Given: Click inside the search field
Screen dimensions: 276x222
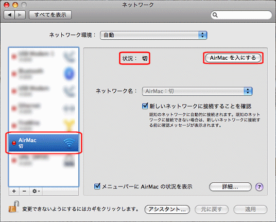Looking at the screenshot, I should (242, 15).
